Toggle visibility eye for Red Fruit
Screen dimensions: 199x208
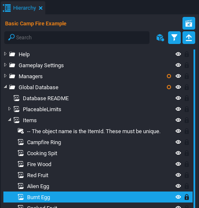click(178, 175)
